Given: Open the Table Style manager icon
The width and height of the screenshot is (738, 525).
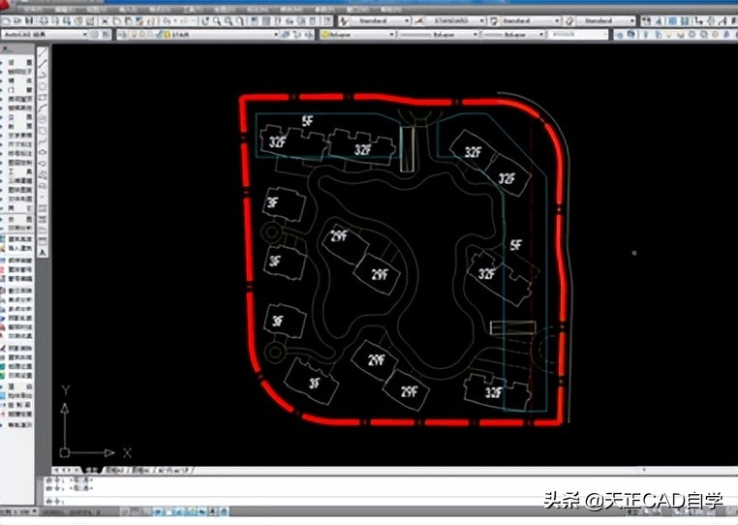Looking at the screenshot, I should (x=494, y=20).
